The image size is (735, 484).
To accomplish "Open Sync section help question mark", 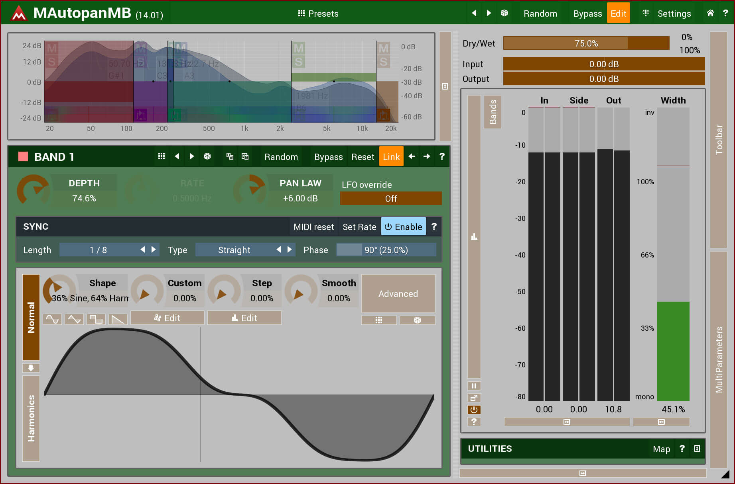I will [434, 226].
